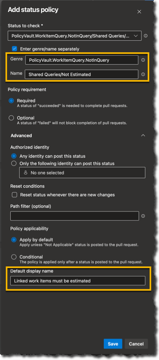159x360 pixels.
Task: Click the Genre input field
Action: (82, 60)
